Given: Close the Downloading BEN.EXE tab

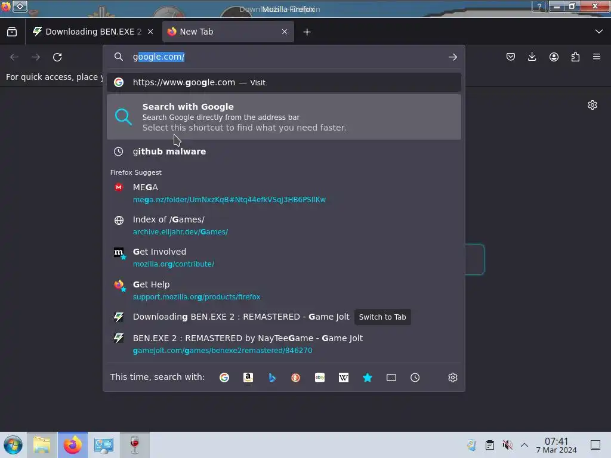Looking at the screenshot, I should 150,32.
